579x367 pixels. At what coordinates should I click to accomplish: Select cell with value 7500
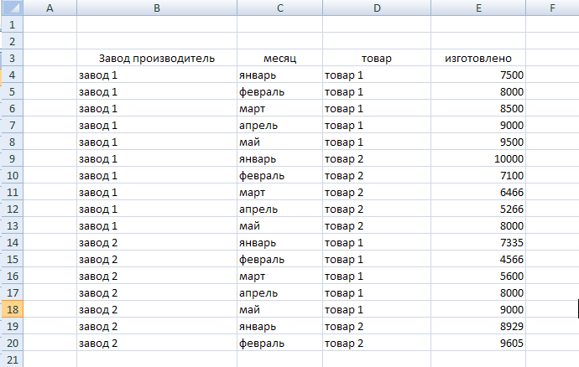tap(478, 75)
